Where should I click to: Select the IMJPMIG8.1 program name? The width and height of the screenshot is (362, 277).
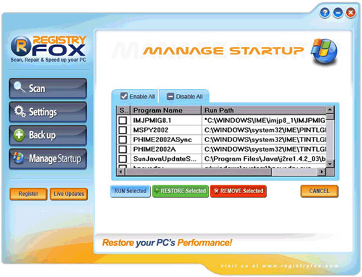coord(152,120)
